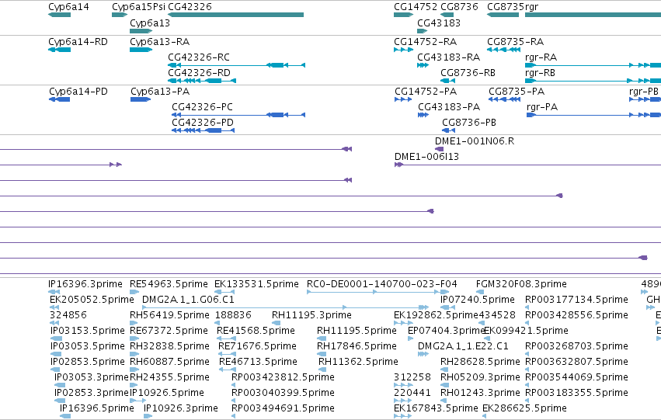Select the IP03153.5prime EST label
Viewport: 661px width, 420px height.
tap(88, 331)
